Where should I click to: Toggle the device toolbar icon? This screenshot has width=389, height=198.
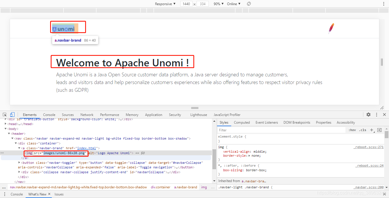click(12, 115)
